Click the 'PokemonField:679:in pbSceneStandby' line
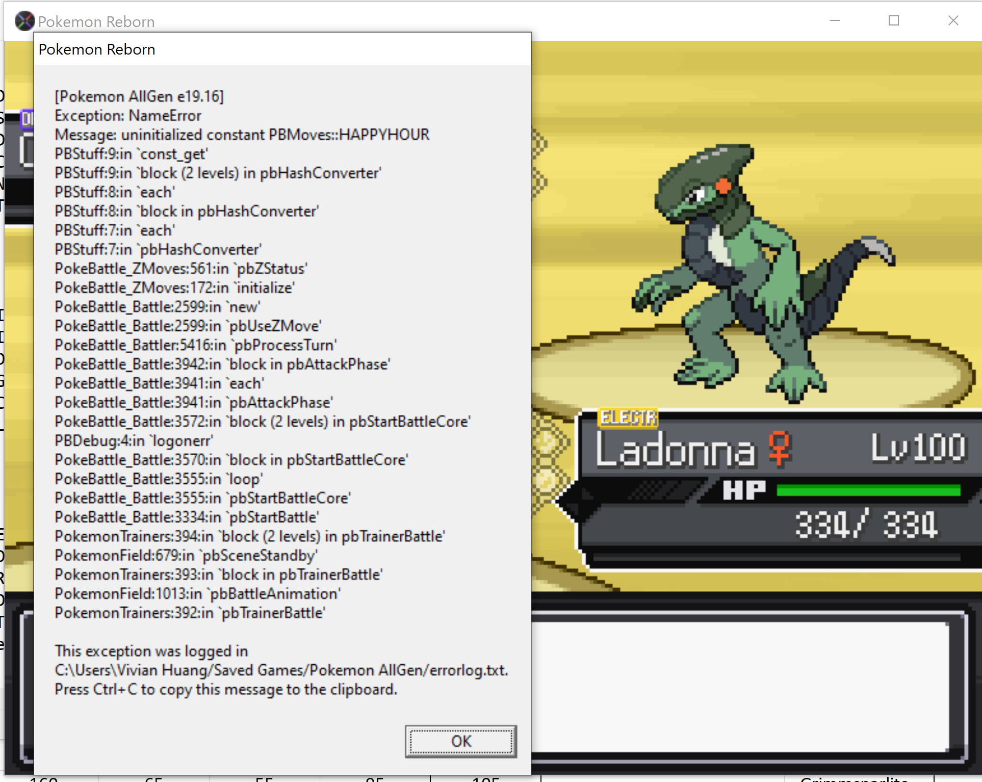982x782 pixels. 186,555
